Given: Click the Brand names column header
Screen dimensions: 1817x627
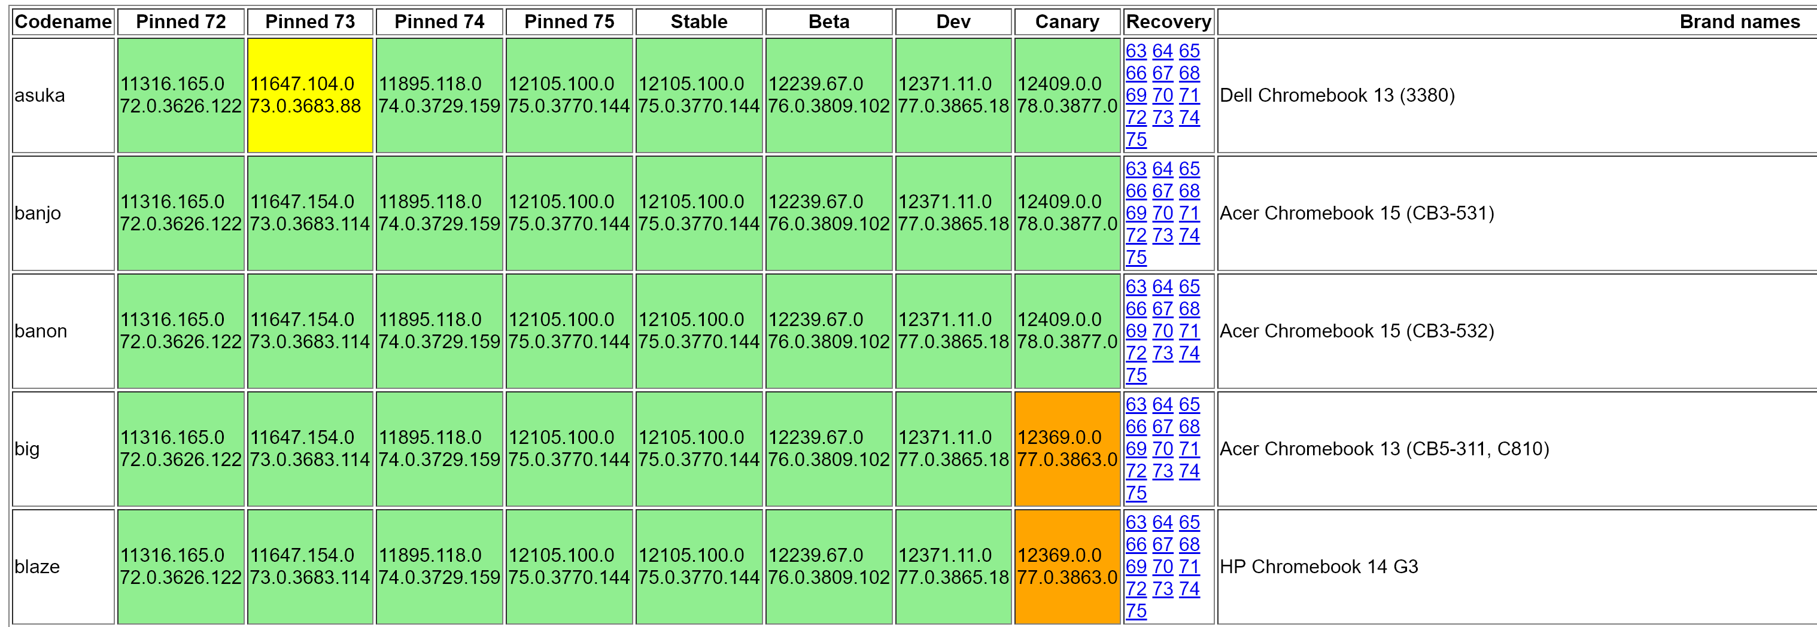Looking at the screenshot, I should tap(1517, 22).
